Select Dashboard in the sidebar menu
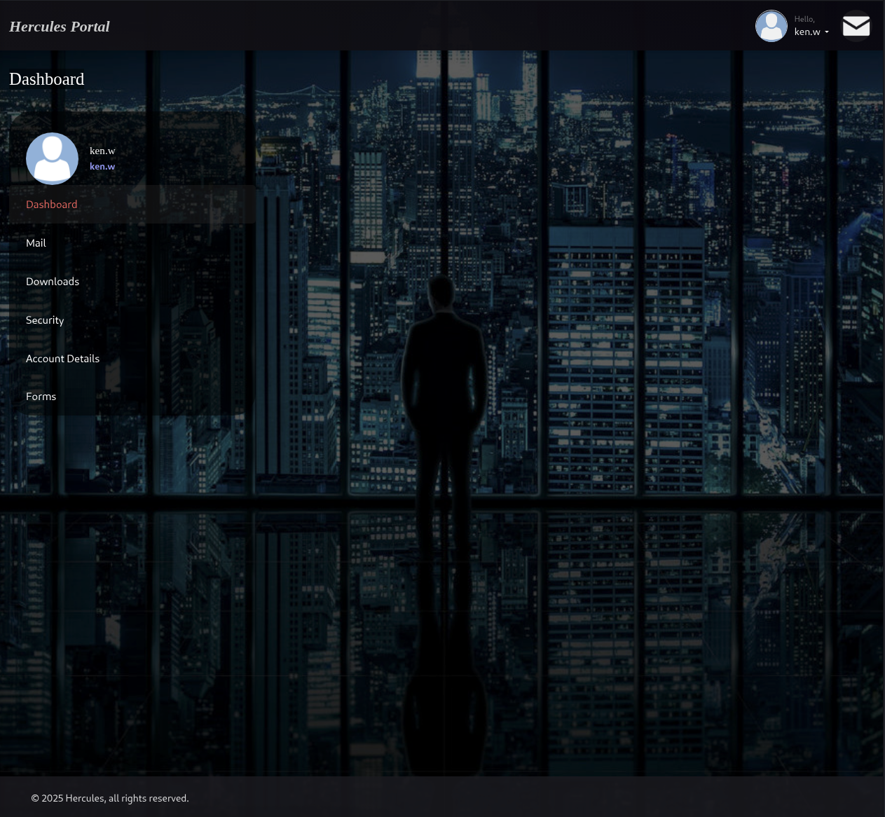Viewport: 885px width, 817px height. (x=52, y=205)
